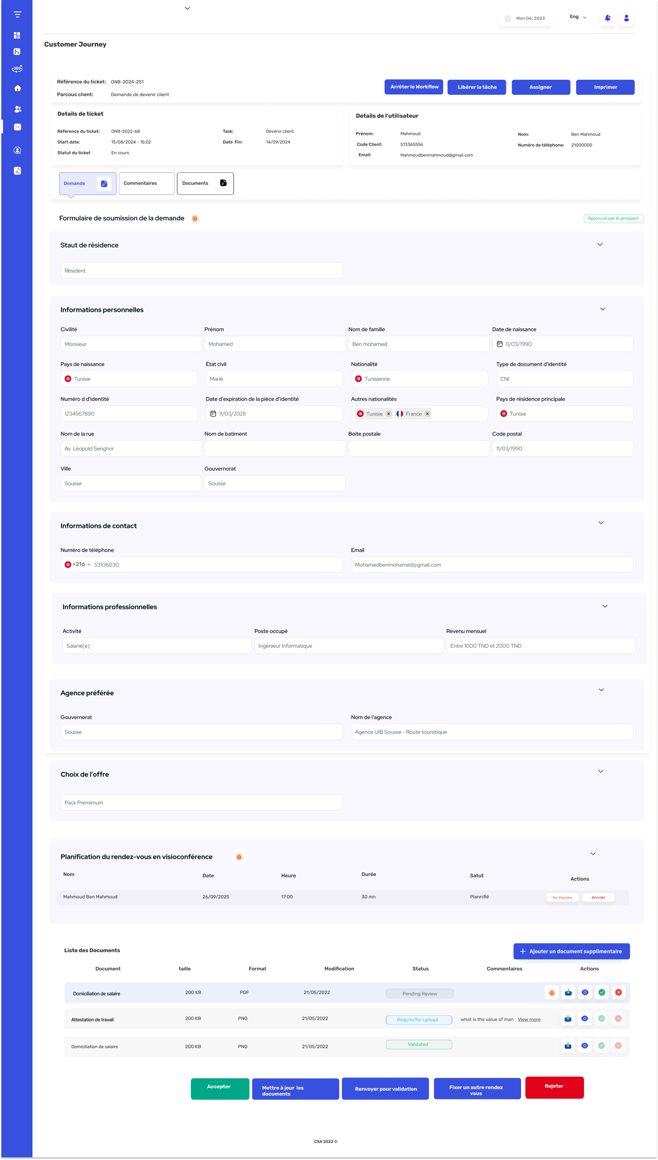658x1160 pixels.
Task: Open the calendar icon in the expiration date field
Action: point(213,414)
